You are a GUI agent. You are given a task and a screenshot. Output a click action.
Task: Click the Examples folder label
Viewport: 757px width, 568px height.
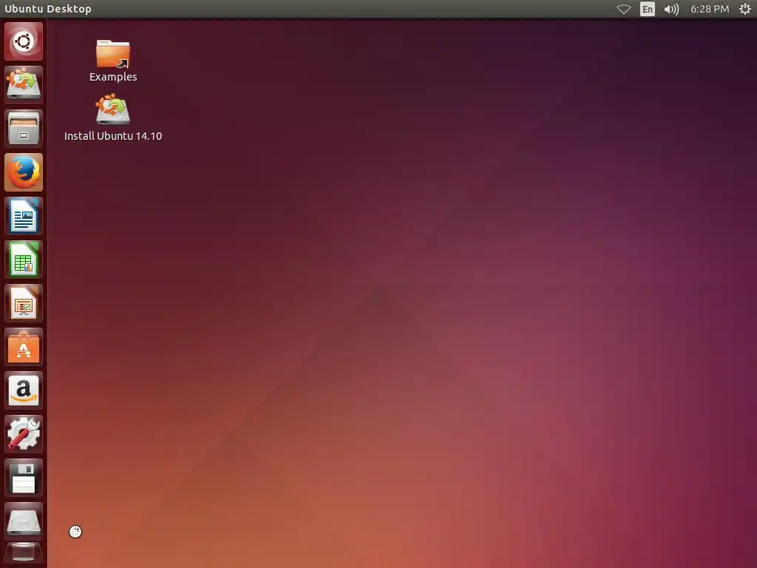pos(113,77)
